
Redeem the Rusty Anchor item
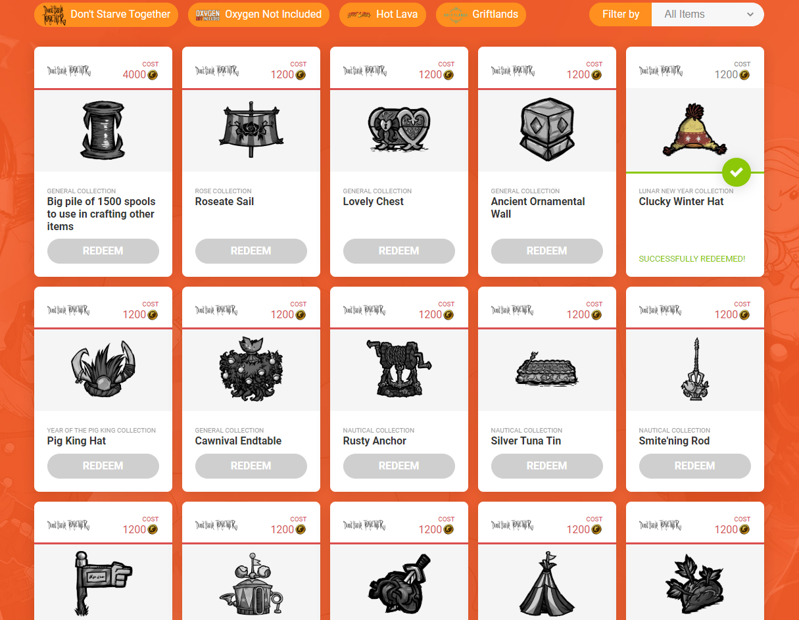click(x=399, y=466)
